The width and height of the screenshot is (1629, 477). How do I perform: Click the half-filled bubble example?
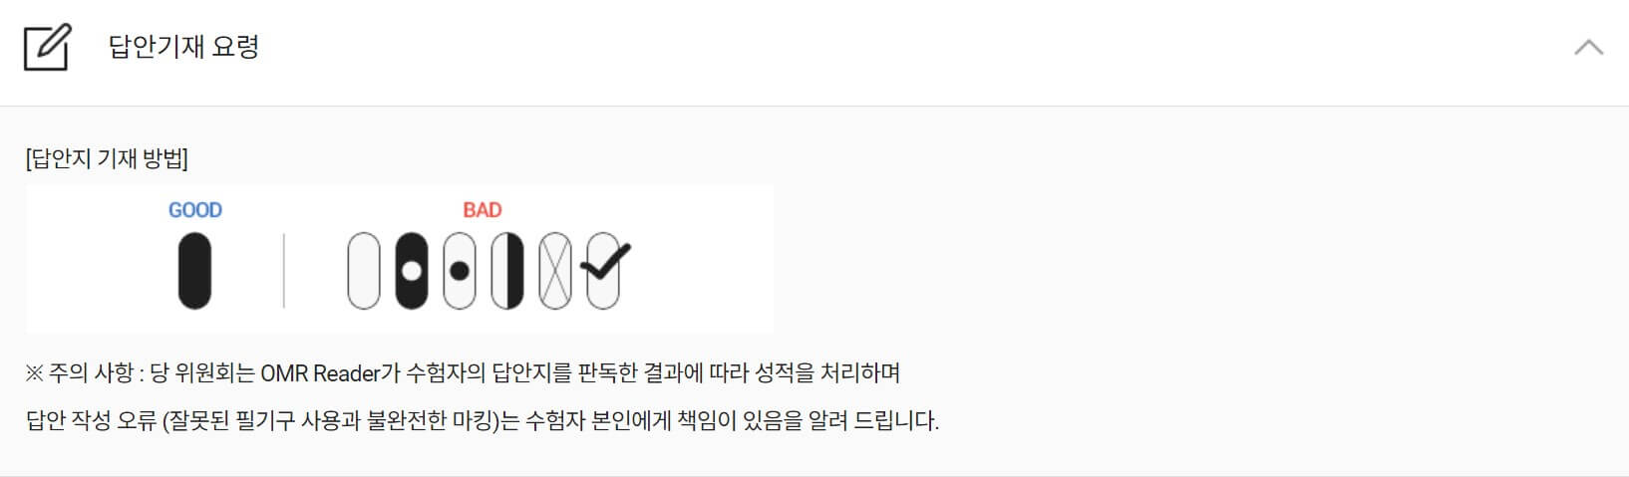point(507,271)
